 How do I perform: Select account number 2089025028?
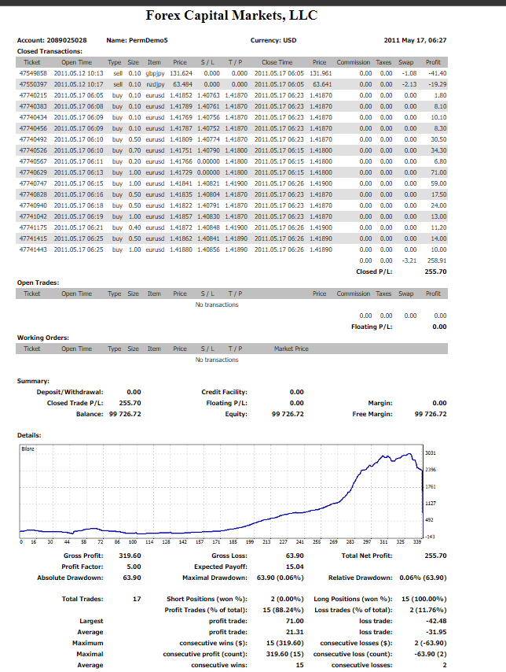pos(67,40)
